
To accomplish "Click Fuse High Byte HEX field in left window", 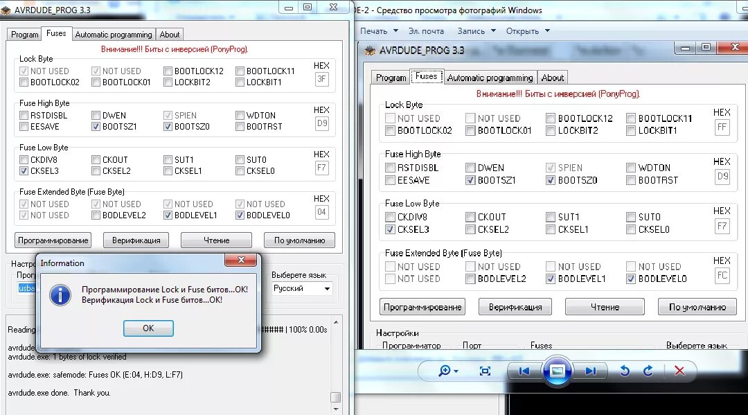I will [321, 123].
